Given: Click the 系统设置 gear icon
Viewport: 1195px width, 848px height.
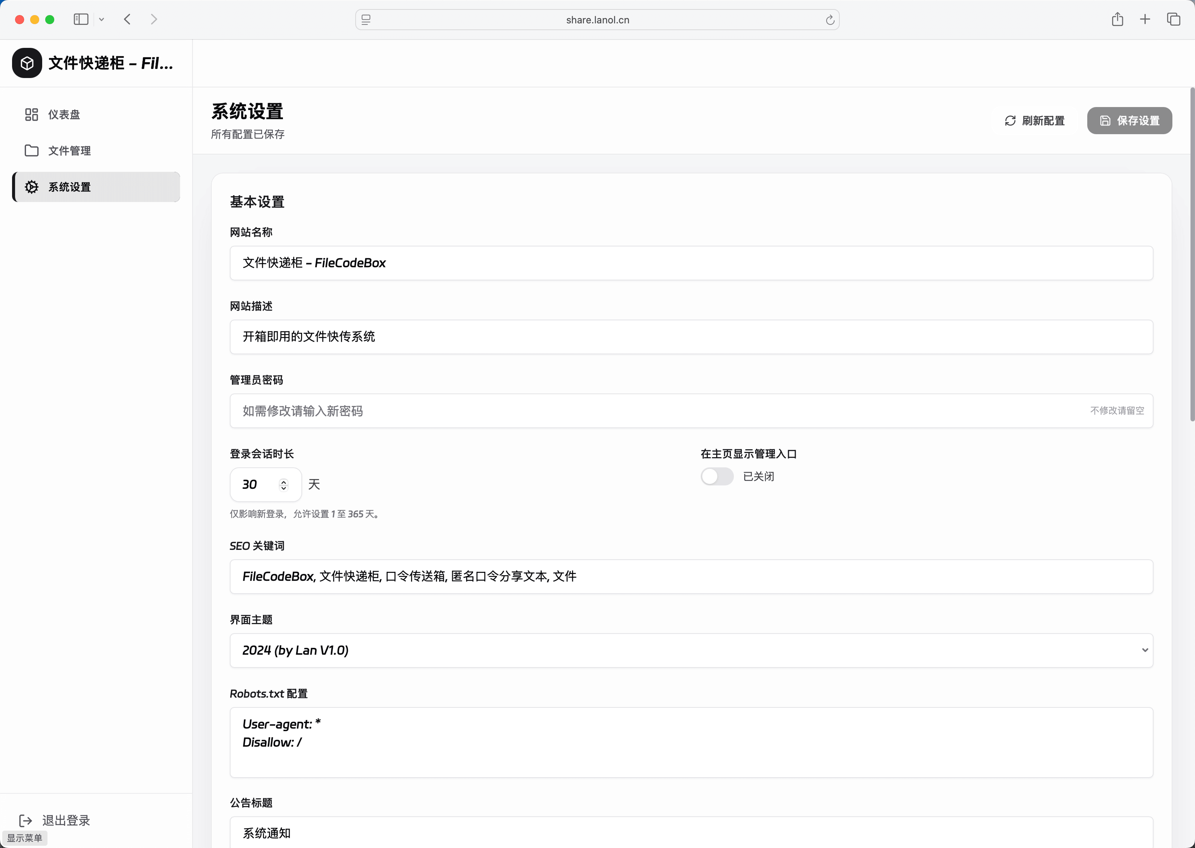Looking at the screenshot, I should pos(31,187).
